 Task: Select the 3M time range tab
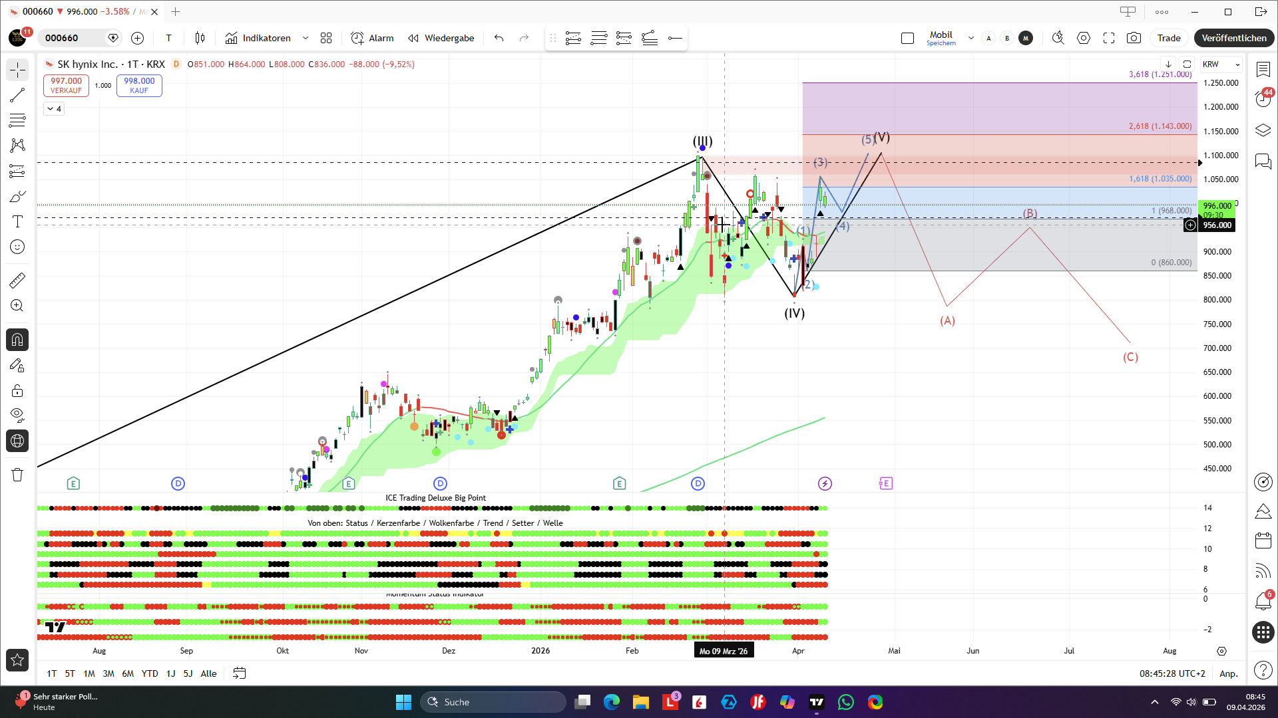pyautogui.click(x=108, y=673)
